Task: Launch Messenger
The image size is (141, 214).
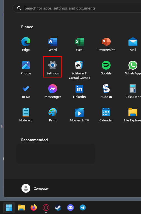Action: 53,91
